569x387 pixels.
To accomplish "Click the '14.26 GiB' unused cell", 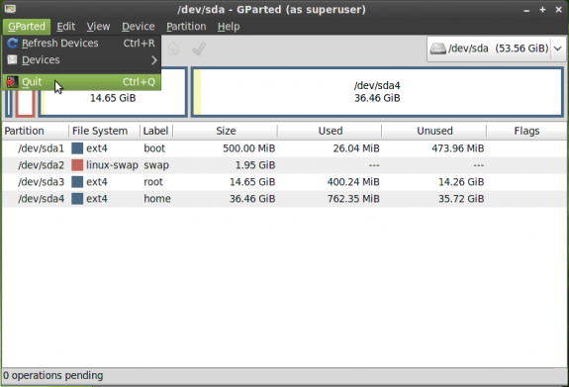I will click(461, 182).
